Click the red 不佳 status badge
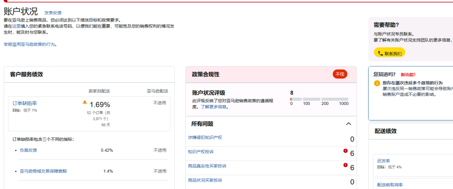Screen dimensions: 453x189 (340, 74)
